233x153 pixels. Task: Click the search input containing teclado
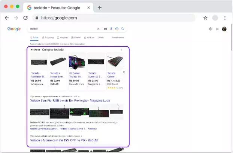point(63,29)
